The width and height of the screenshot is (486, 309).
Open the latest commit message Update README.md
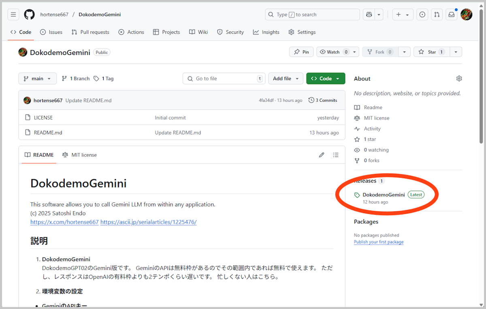coord(88,100)
